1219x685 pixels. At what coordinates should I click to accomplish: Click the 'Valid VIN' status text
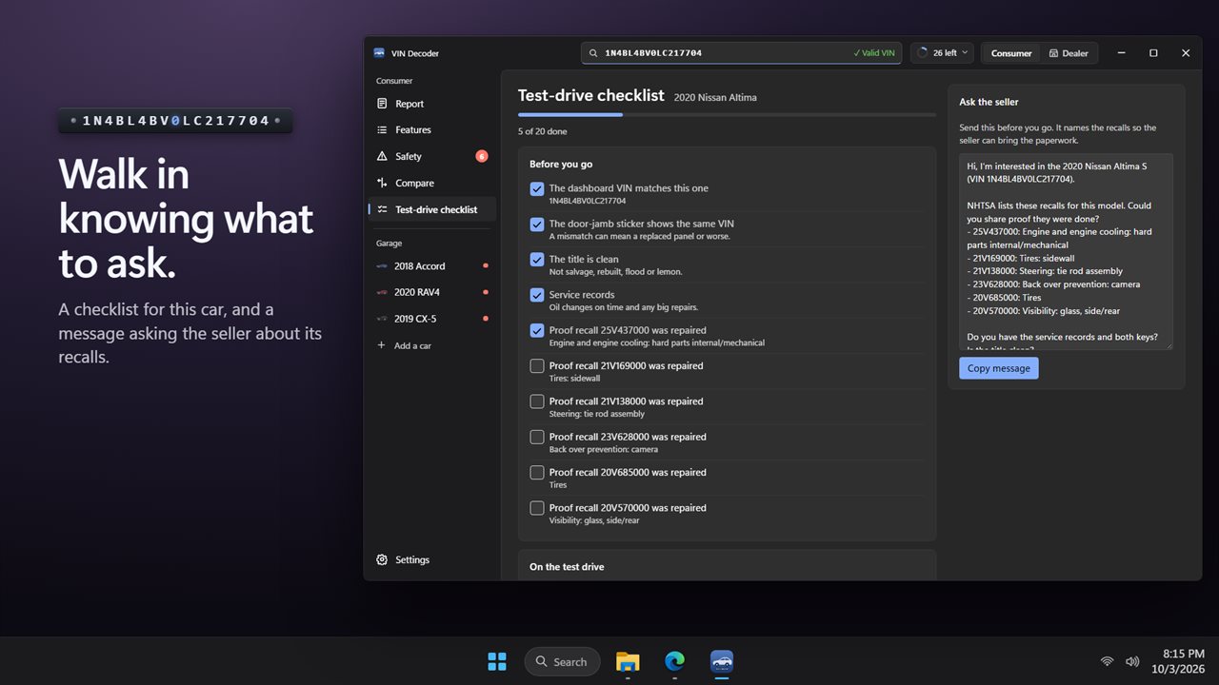[873, 53]
